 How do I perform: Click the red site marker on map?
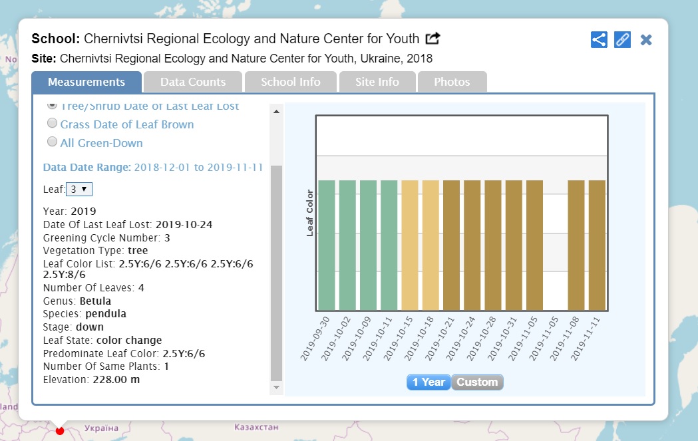(60, 430)
